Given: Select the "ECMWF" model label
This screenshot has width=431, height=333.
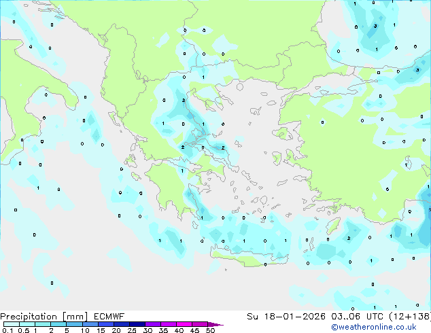Looking at the screenshot, I should coord(109,317).
